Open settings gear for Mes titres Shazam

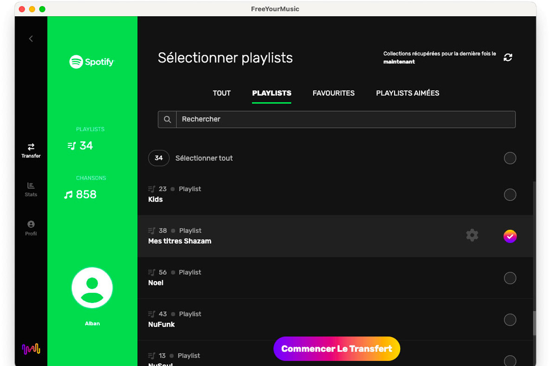click(x=472, y=235)
